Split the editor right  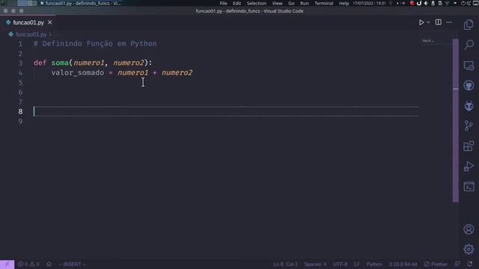click(439, 22)
